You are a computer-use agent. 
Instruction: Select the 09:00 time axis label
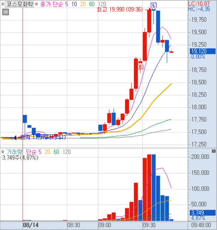pyautogui.click(x=105, y=225)
